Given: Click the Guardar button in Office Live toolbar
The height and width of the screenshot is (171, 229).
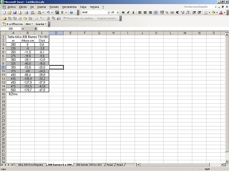Looking at the screenshot, I should coord(41,24).
